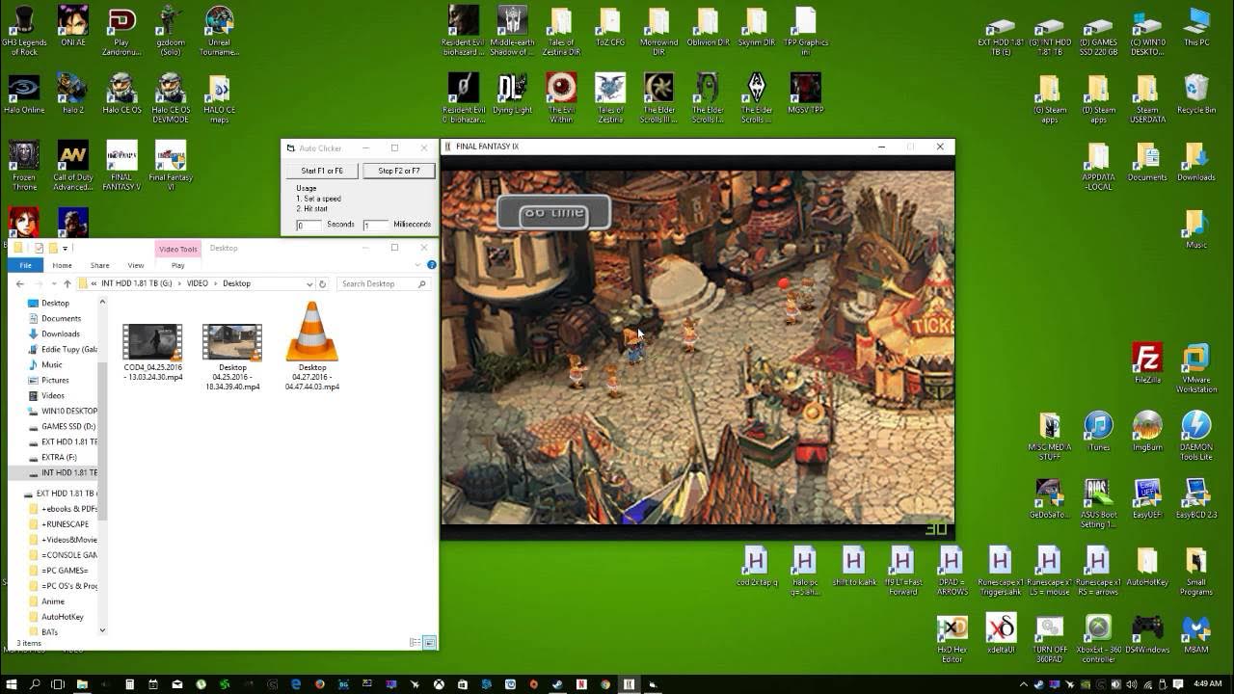1234x694 pixels.
Task: Switch Explorer to large icons view
Action: tap(429, 642)
